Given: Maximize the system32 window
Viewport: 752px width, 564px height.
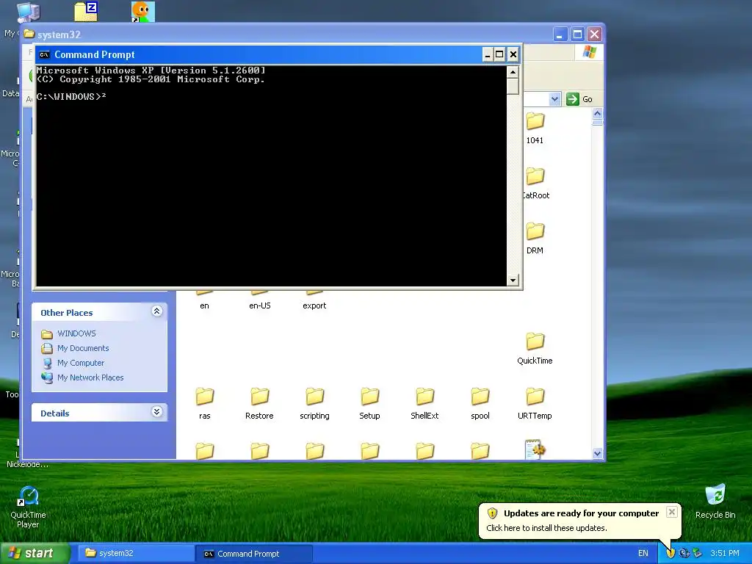Looking at the screenshot, I should [577, 34].
